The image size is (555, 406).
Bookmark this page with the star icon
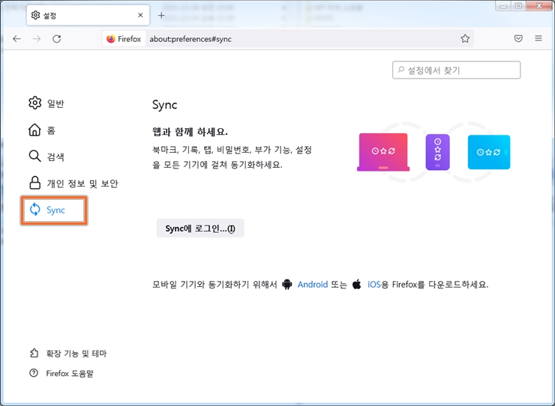coord(465,39)
